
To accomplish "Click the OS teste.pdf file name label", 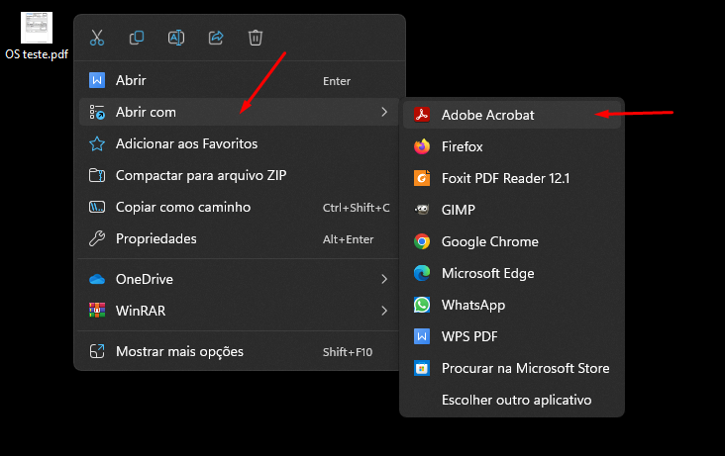I will (37, 54).
